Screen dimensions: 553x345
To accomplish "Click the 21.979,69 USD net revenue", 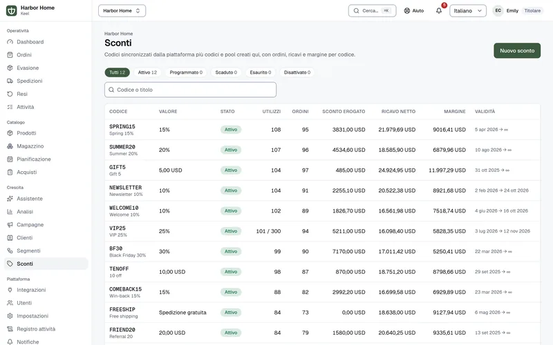I will click(x=397, y=130).
